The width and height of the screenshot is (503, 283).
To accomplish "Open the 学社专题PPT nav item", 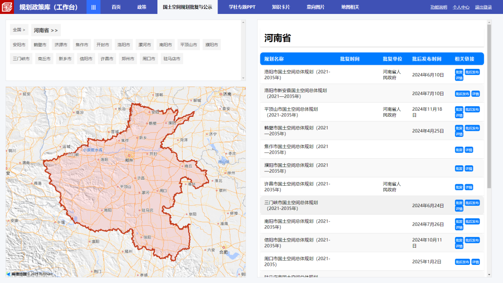I will [242, 7].
